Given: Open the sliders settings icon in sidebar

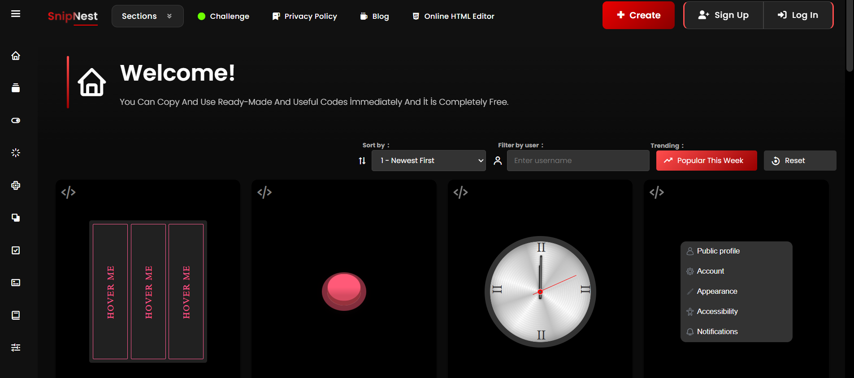Looking at the screenshot, I should click(16, 348).
